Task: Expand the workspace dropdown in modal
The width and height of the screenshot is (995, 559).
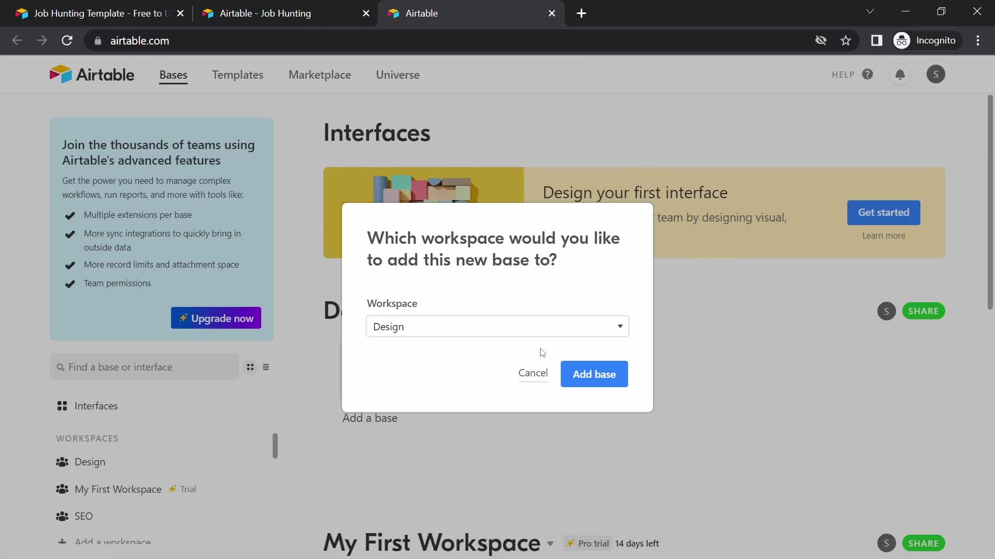Action: 496,326
